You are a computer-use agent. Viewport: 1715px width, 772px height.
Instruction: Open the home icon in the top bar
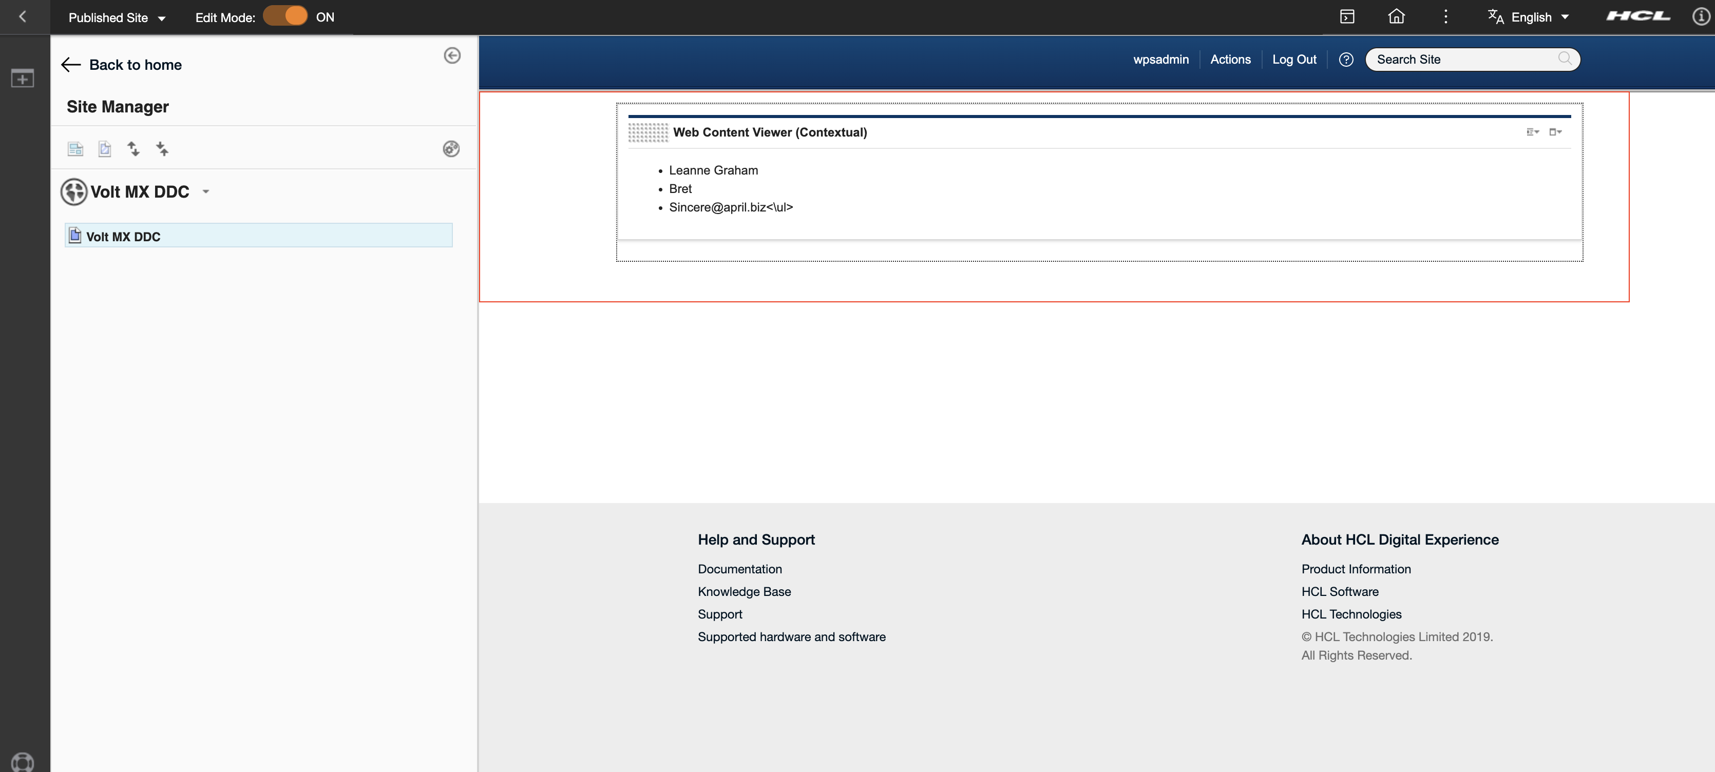click(x=1396, y=16)
